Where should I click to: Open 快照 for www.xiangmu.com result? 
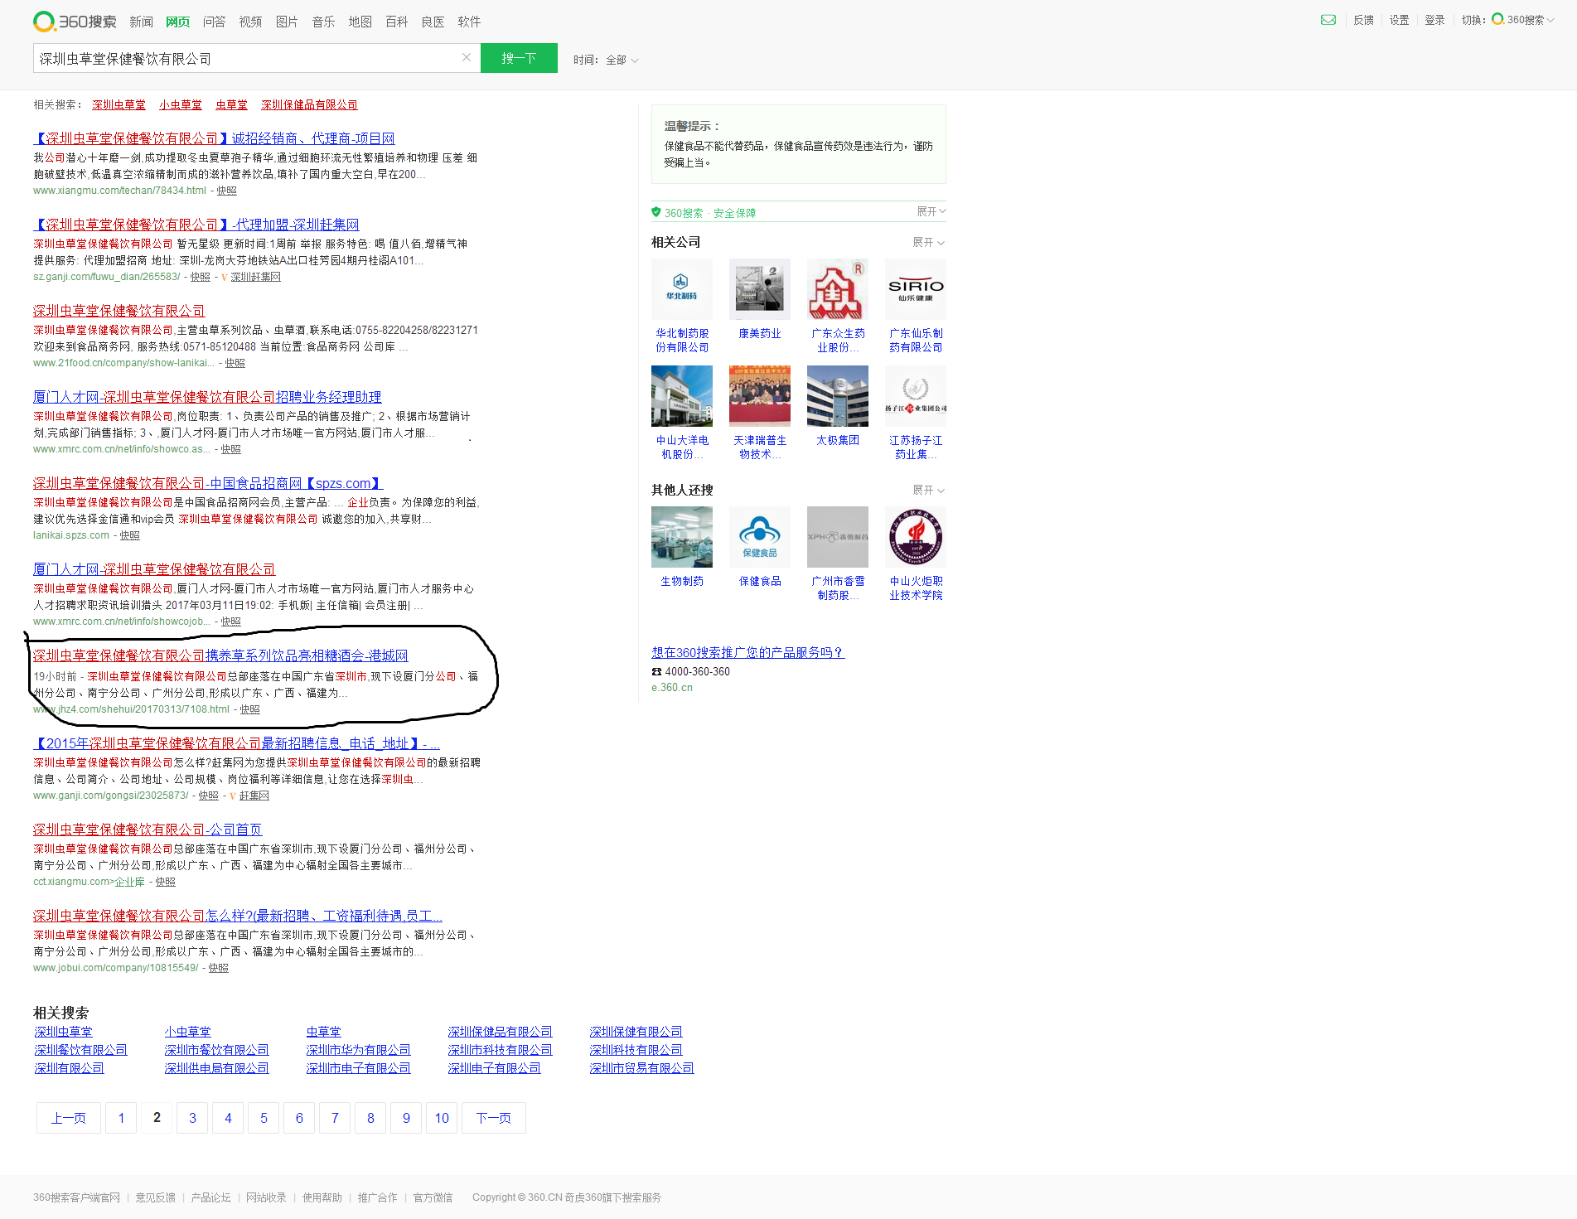[226, 191]
